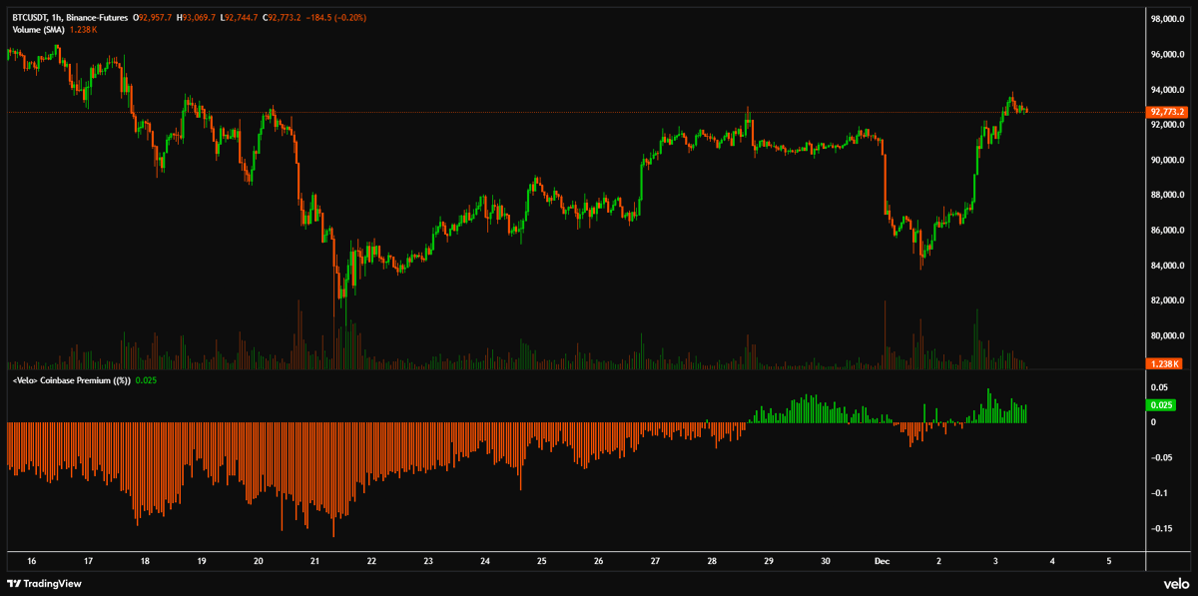Click the 80,000.0 price axis label
Screen dimensions: 1198x596
[x=1169, y=335]
